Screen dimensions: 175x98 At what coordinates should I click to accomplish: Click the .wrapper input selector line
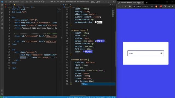[x=79, y=30]
